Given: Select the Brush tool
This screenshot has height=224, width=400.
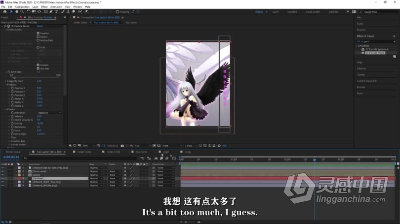Looking at the screenshot, I should (x=63, y=12).
